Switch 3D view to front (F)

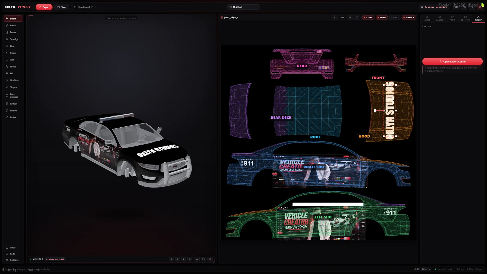tap(172, 259)
